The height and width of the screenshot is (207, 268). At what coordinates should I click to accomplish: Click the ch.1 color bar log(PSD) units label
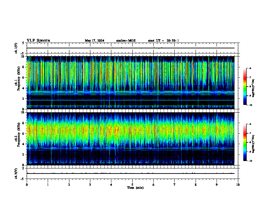click(253, 88)
